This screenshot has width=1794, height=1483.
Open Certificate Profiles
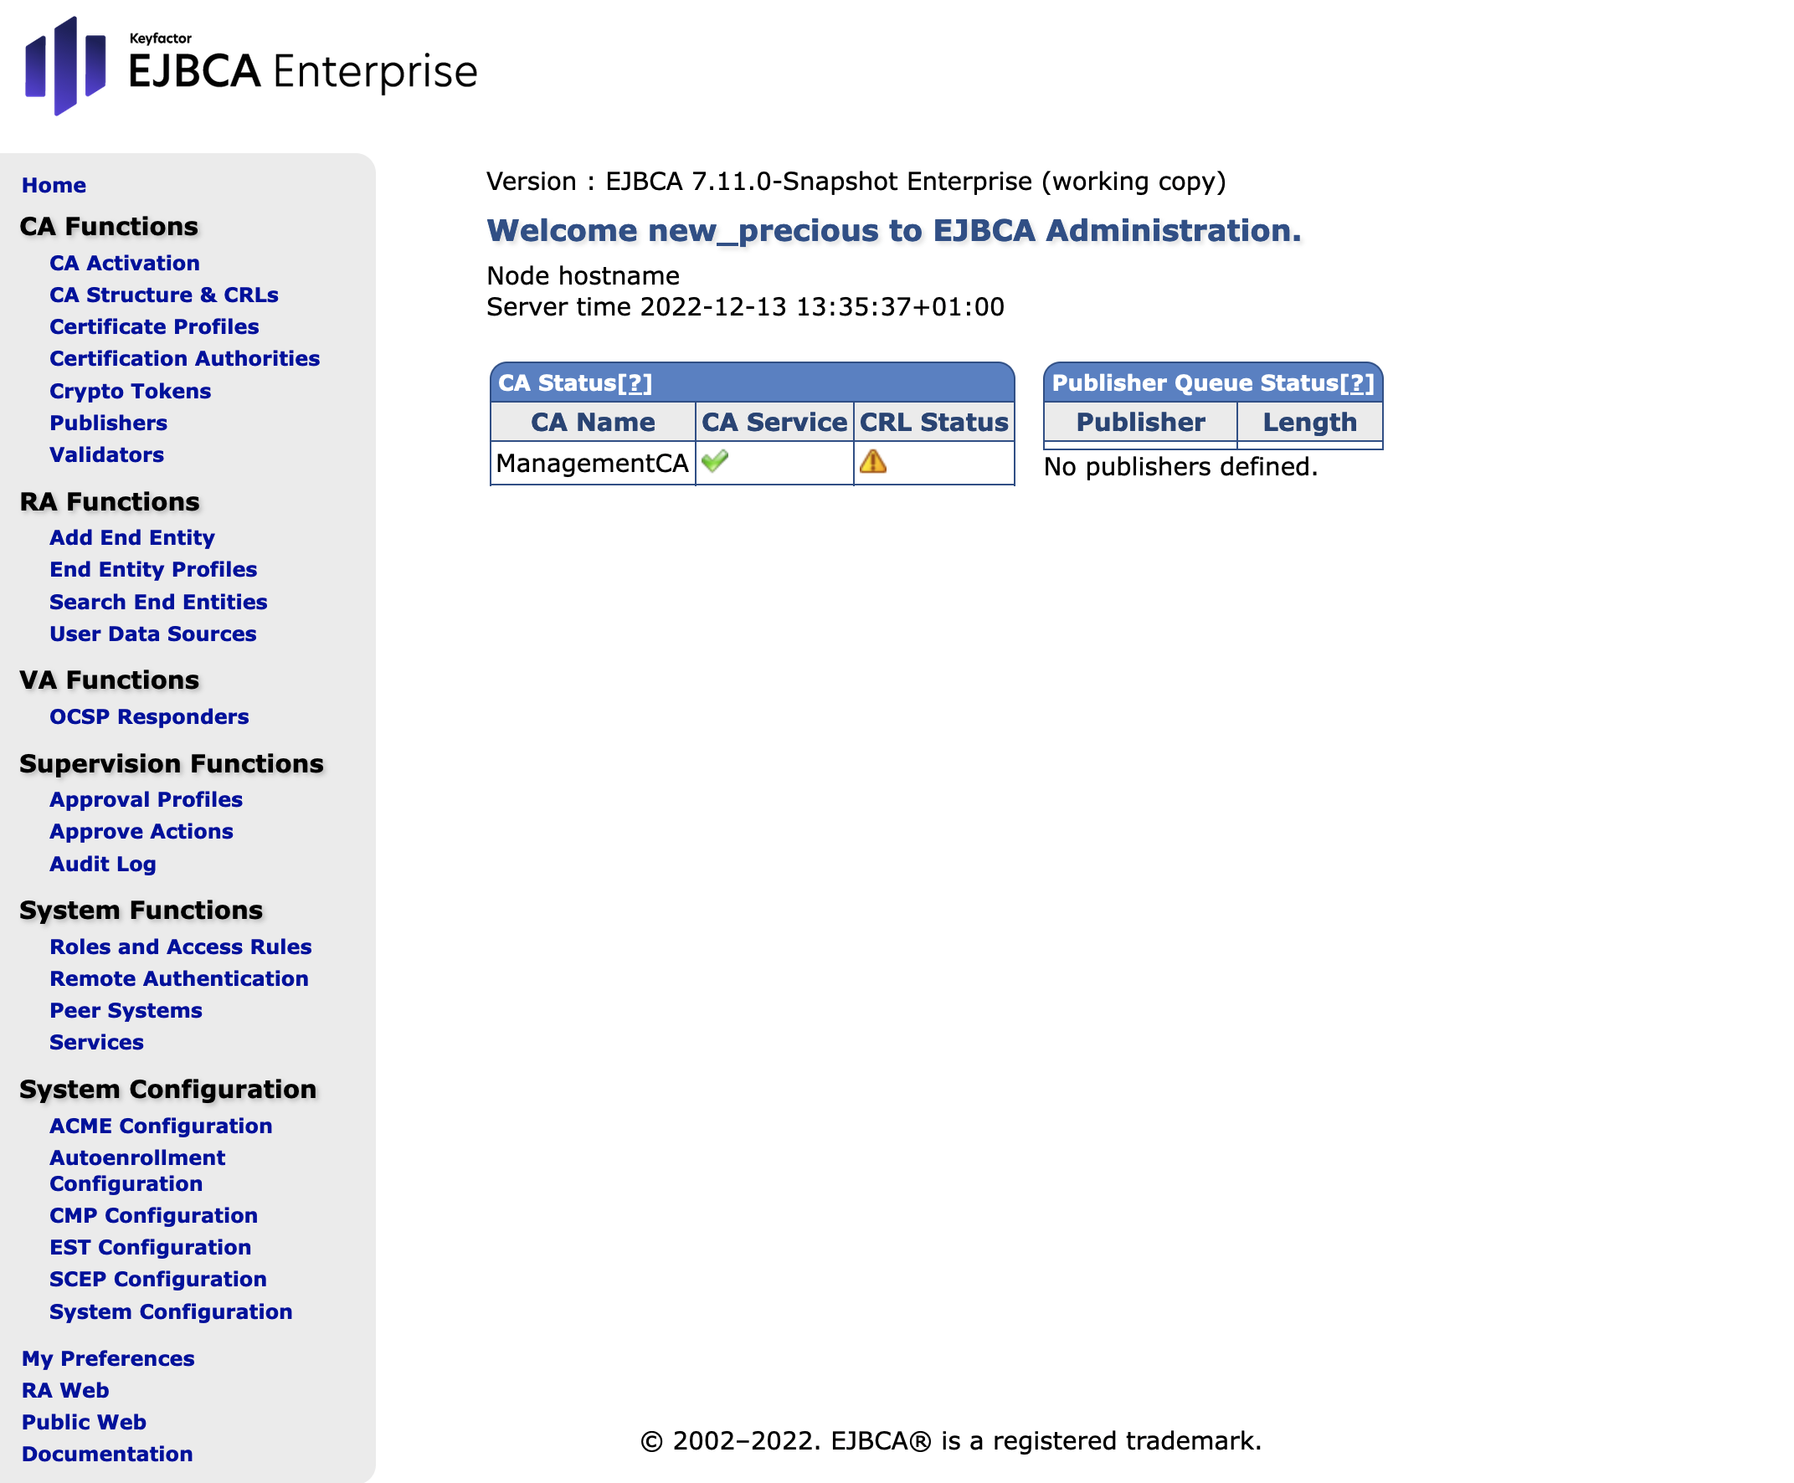(x=155, y=326)
